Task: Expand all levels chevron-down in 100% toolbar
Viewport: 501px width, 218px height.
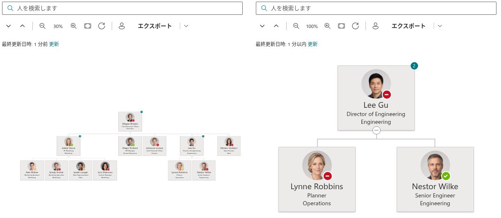Action: click(262, 26)
